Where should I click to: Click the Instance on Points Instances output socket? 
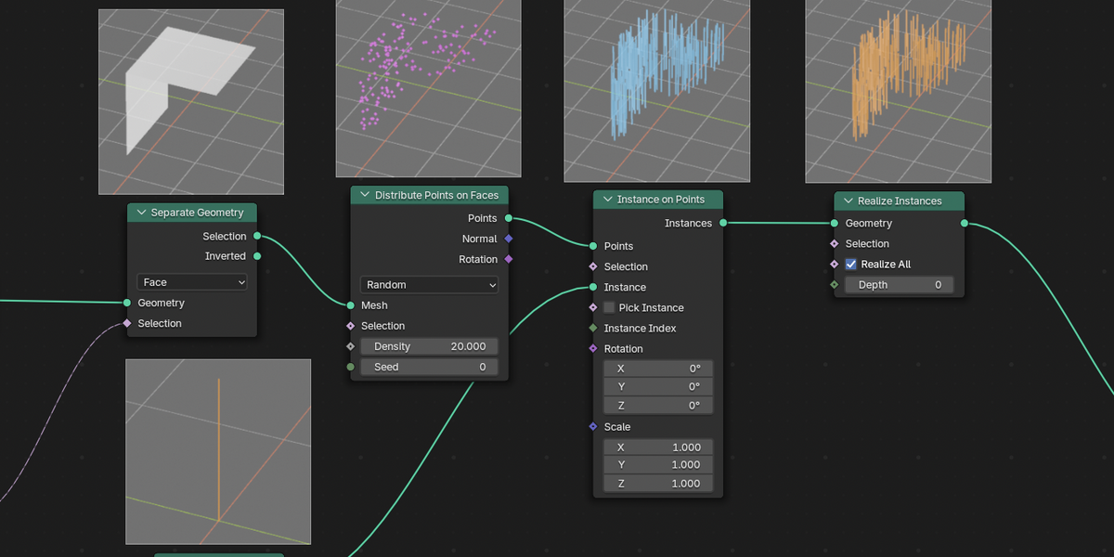point(723,223)
